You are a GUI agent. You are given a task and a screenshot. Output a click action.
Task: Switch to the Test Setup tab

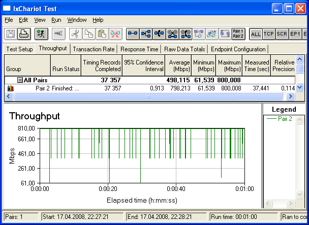point(19,49)
